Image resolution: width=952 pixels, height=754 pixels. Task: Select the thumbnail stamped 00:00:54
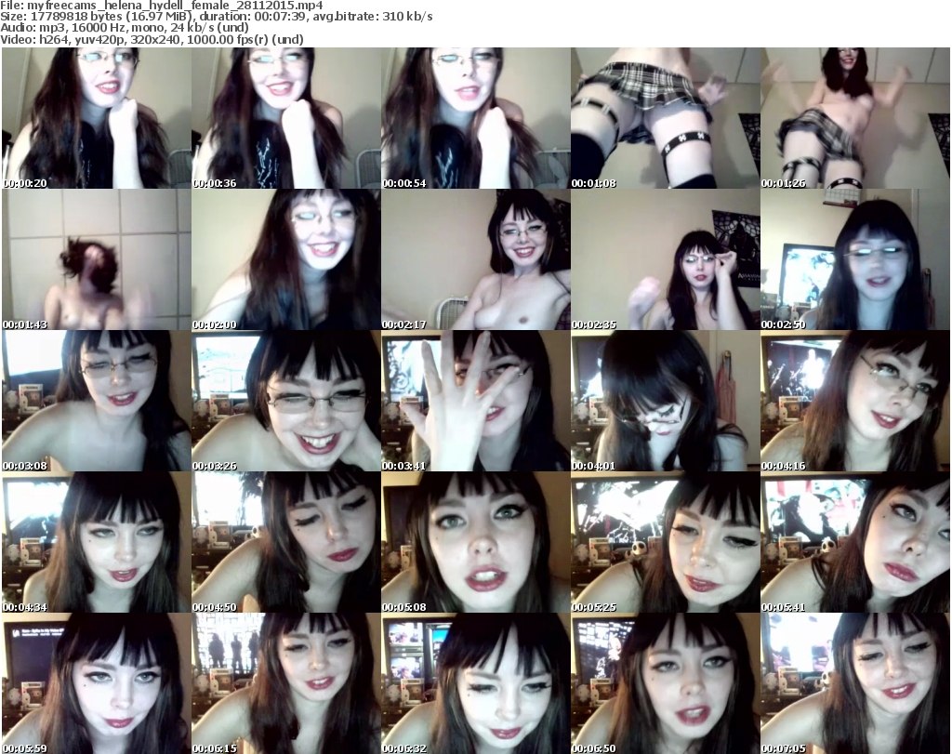coord(475,118)
